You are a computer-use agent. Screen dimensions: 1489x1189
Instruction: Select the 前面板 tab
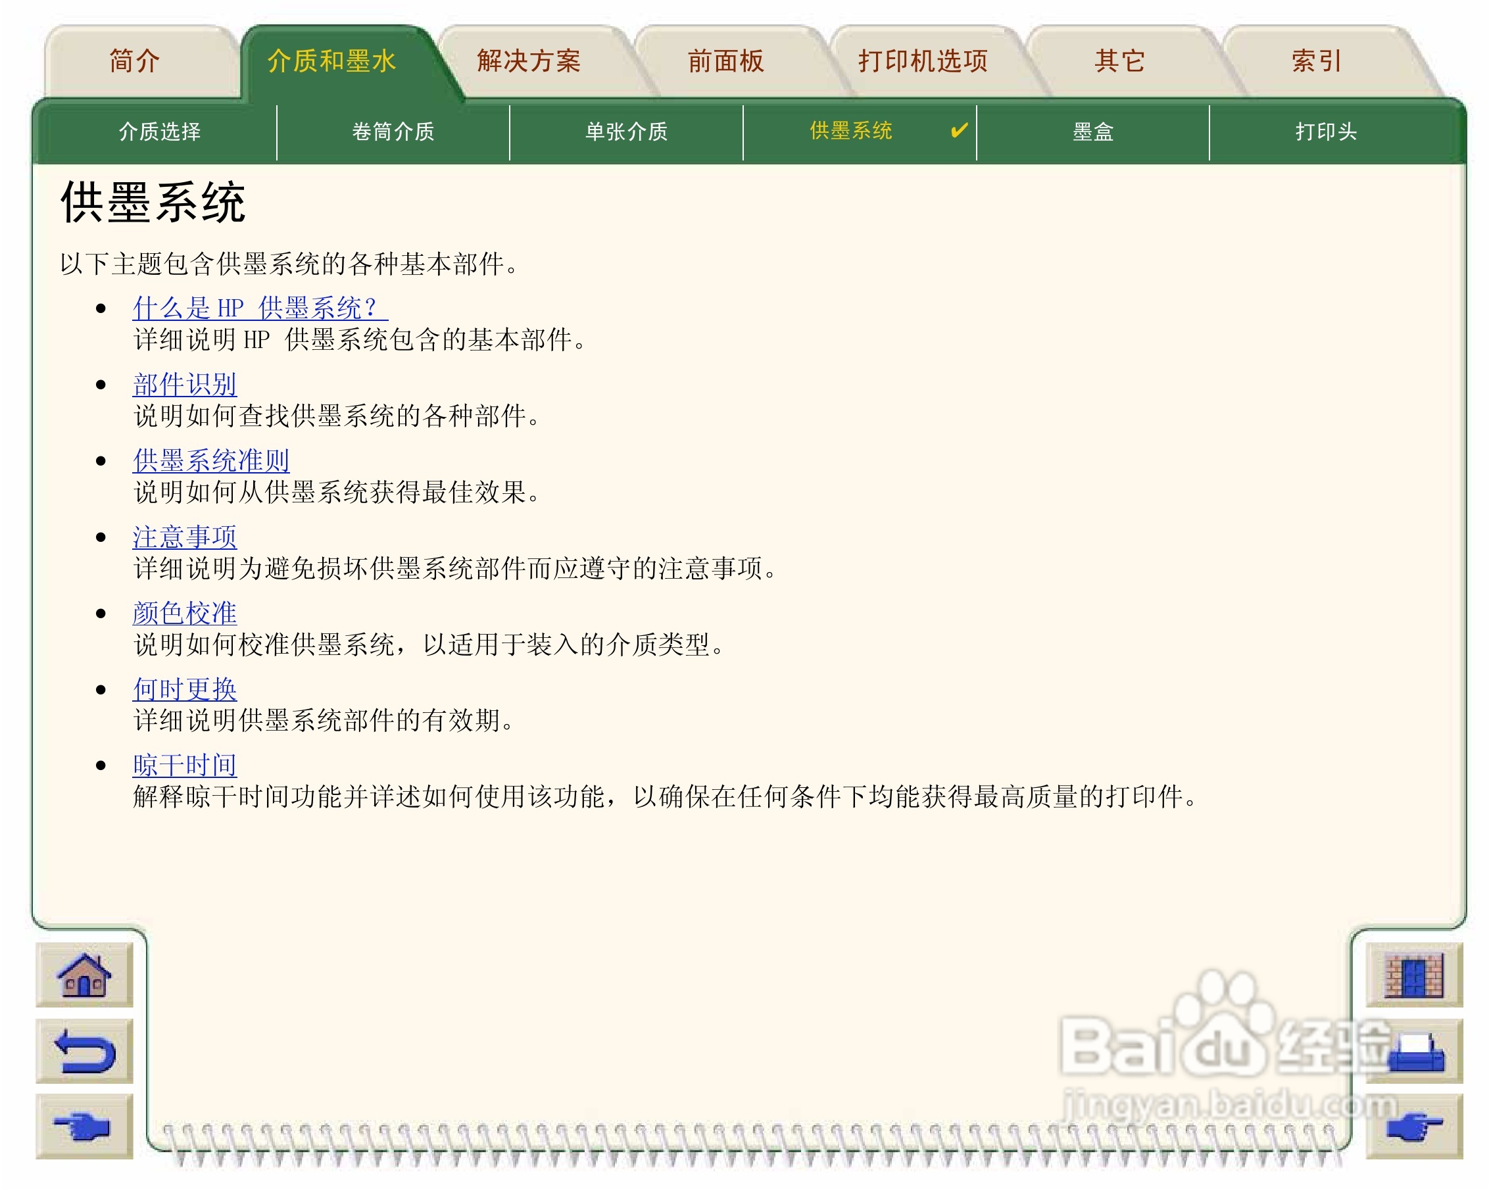point(725,61)
